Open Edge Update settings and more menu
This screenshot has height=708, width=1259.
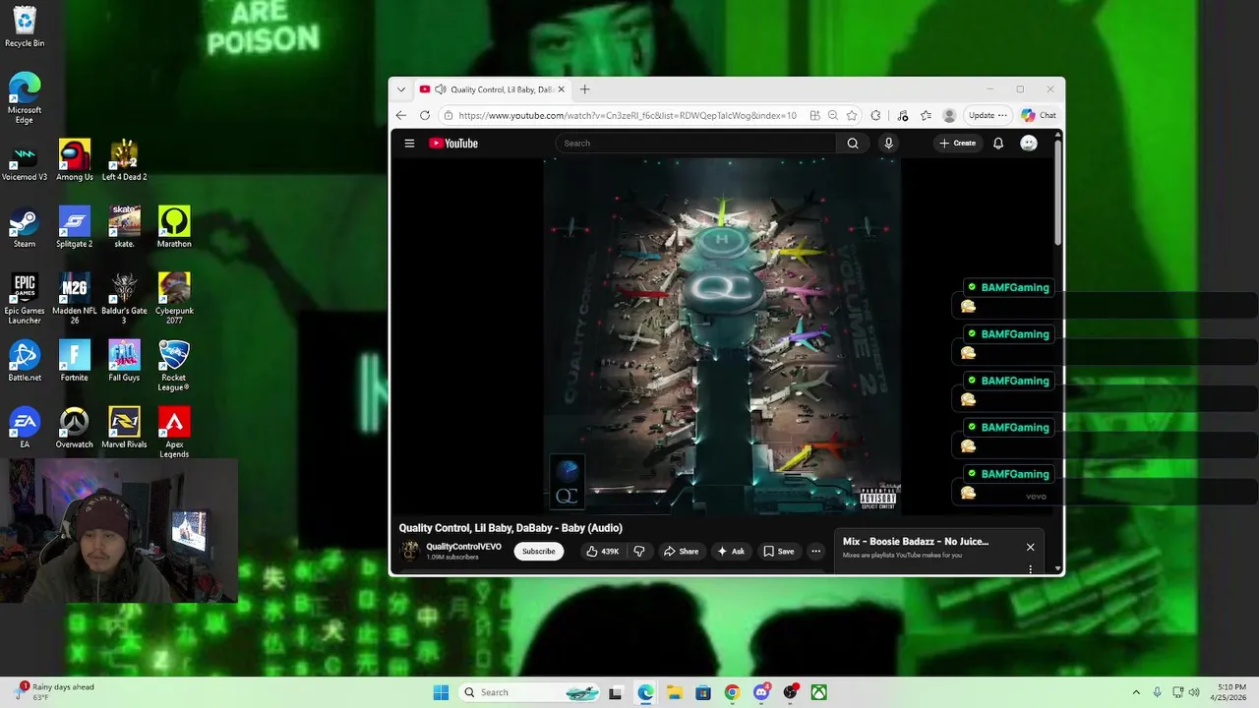click(x=989, y=115)
